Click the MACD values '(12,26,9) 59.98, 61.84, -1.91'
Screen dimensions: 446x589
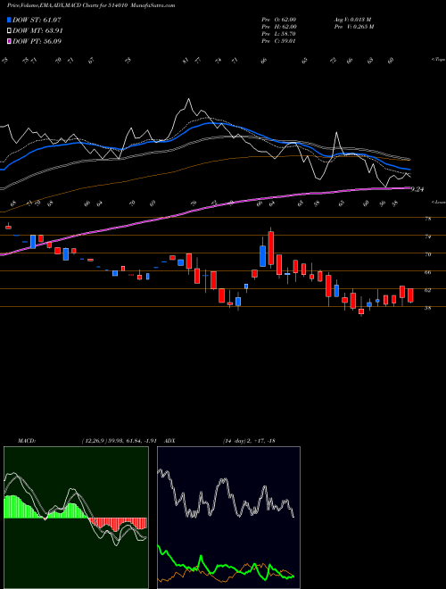[121, 441]
